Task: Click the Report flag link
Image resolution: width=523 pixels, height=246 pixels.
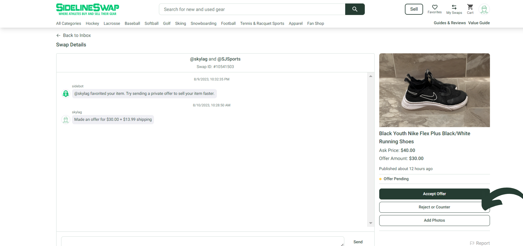Action: coord(480,243)
